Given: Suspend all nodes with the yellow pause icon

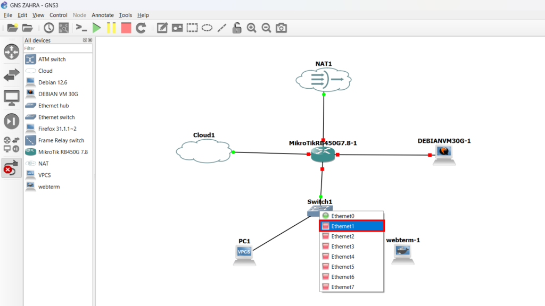Looking at the screenshot, I should [111, 28].
